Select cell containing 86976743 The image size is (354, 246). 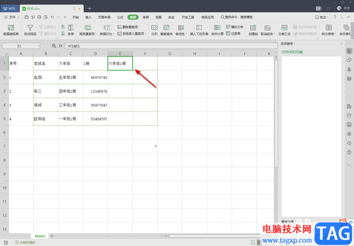95,77
